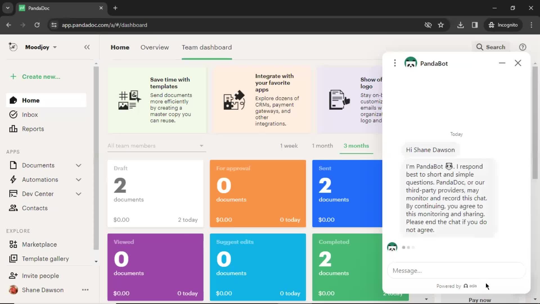This screenshot has height=304, width=540.
Task: Select the 1 month time range
Action: [x=322, y=146]
